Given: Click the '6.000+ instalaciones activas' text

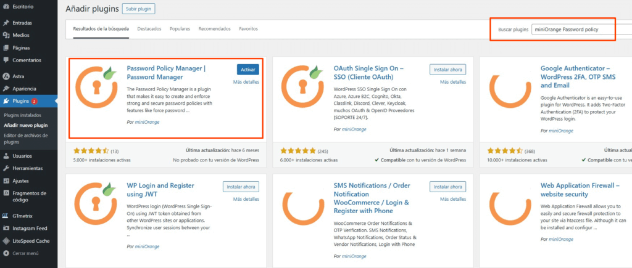Looking at the screenshot, I should [x=309, y=160].
